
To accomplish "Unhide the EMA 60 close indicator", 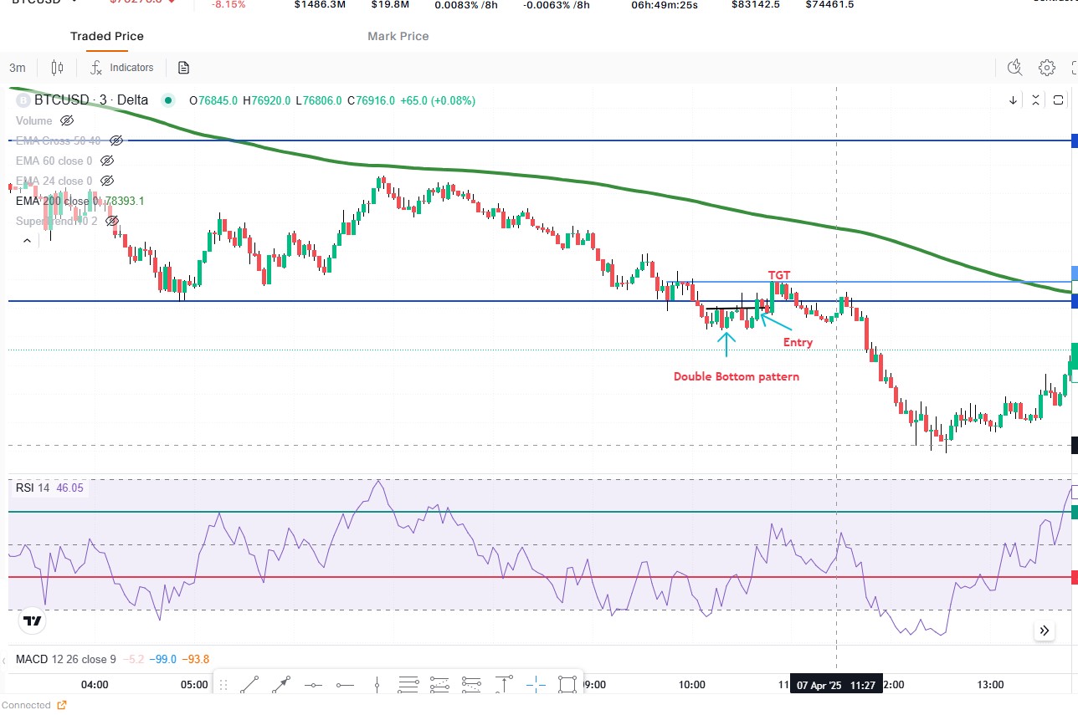I will pyautogui.click(x=107, y=161).
